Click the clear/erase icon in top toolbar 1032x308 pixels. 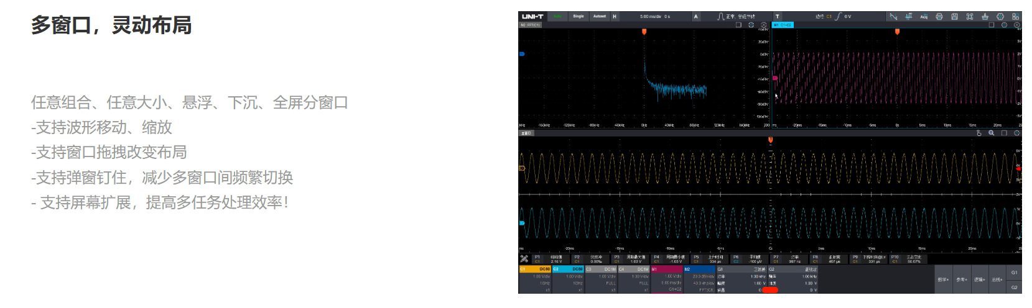pos(985,17)
